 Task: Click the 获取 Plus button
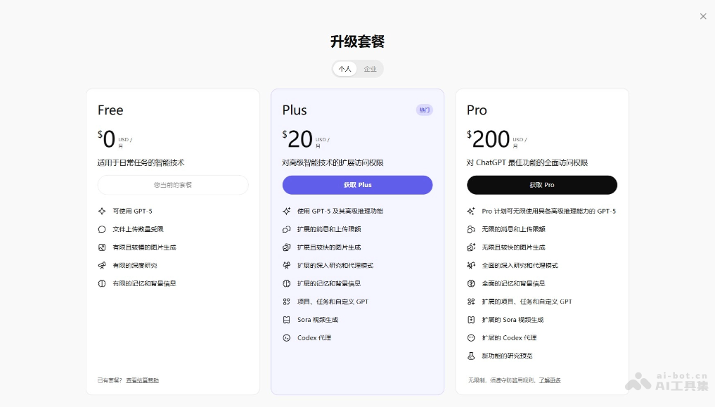[x=357, y=184]
